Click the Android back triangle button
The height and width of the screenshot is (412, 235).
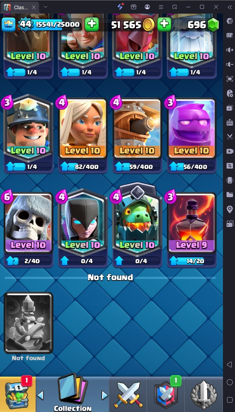229,365
